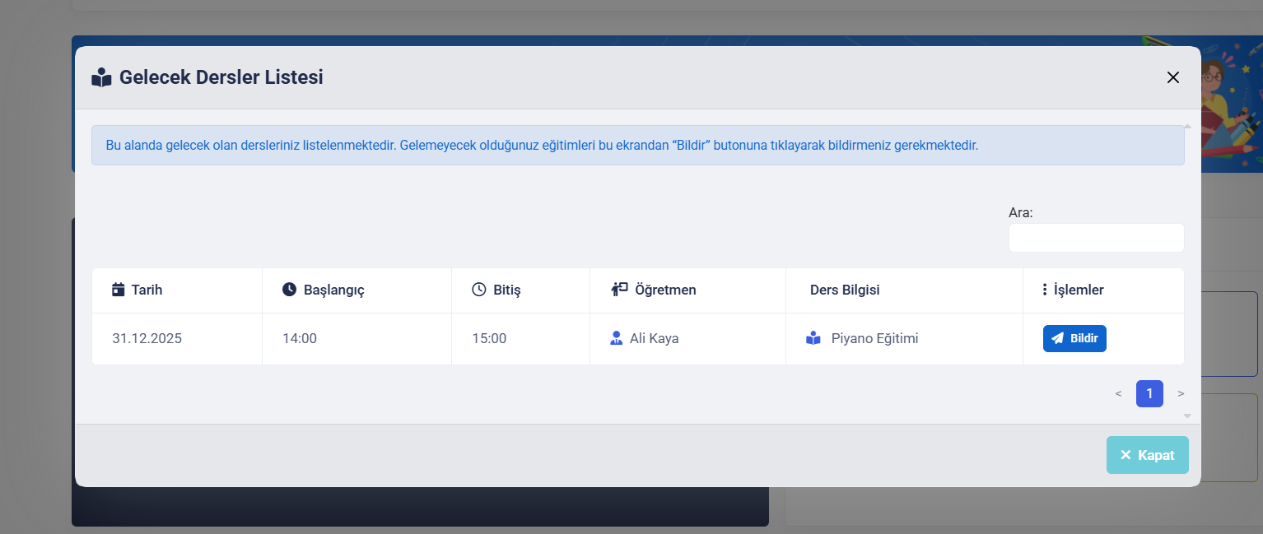Click the person icon next to Ali Kaya
The height and width of the screenshot is (534, 1263).
pos(616,338)
